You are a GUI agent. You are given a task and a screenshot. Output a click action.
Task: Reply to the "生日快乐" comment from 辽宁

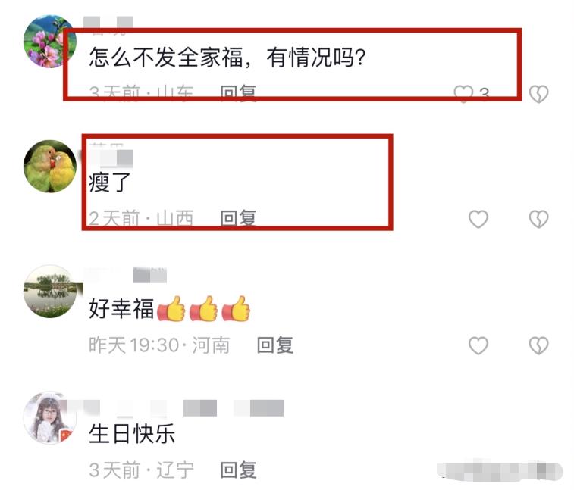click(238, 470)
